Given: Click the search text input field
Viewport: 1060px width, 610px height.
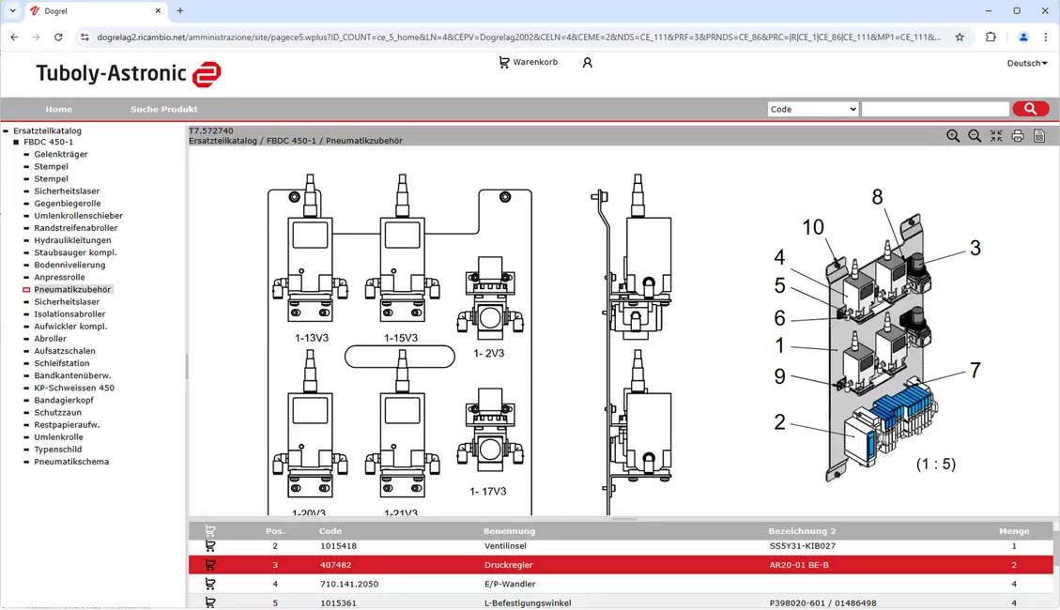Looking at the screenshot, I should pyautogui.click(x=935, y=109).
